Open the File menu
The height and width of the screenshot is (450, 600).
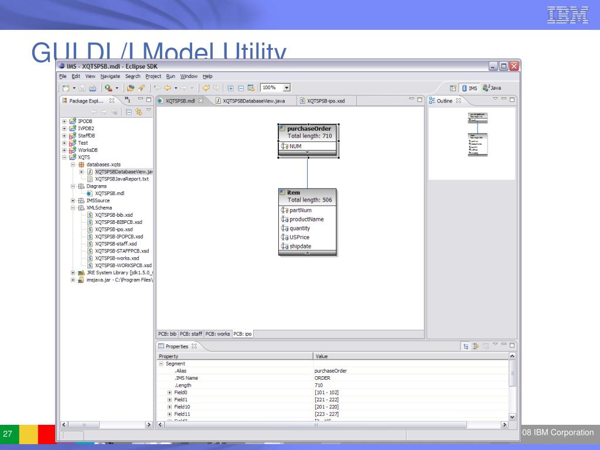63,76
